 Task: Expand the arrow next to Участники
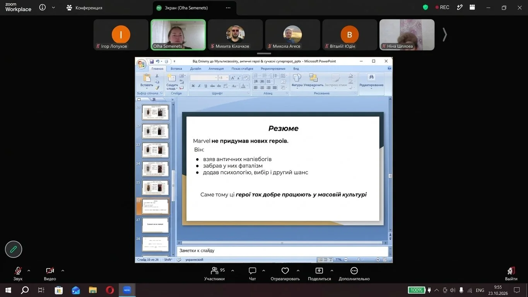click(x=232, y=270)
